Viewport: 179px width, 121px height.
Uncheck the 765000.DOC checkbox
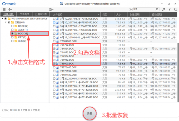(x=54, y=64)
